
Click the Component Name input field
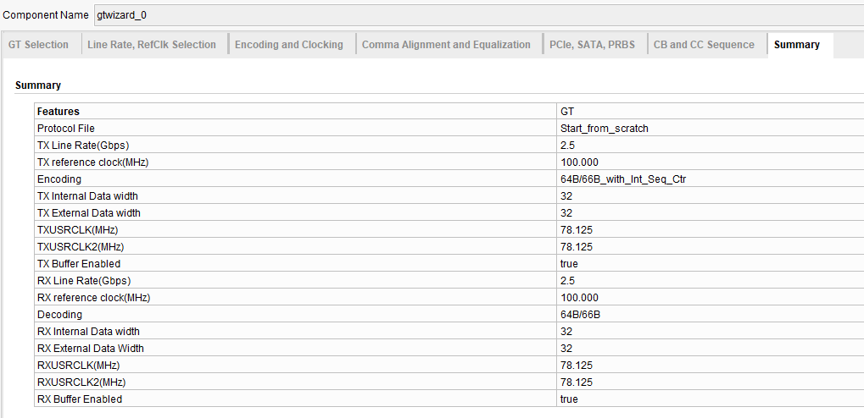[x=479, y=15]
